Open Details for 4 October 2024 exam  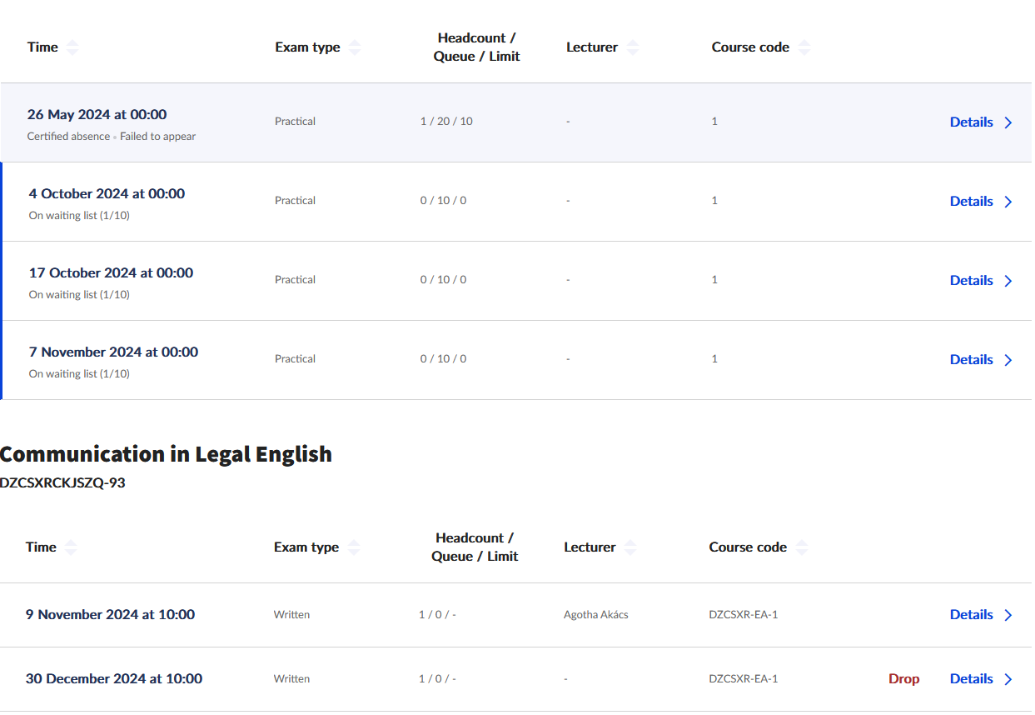[x=971, y=202]
